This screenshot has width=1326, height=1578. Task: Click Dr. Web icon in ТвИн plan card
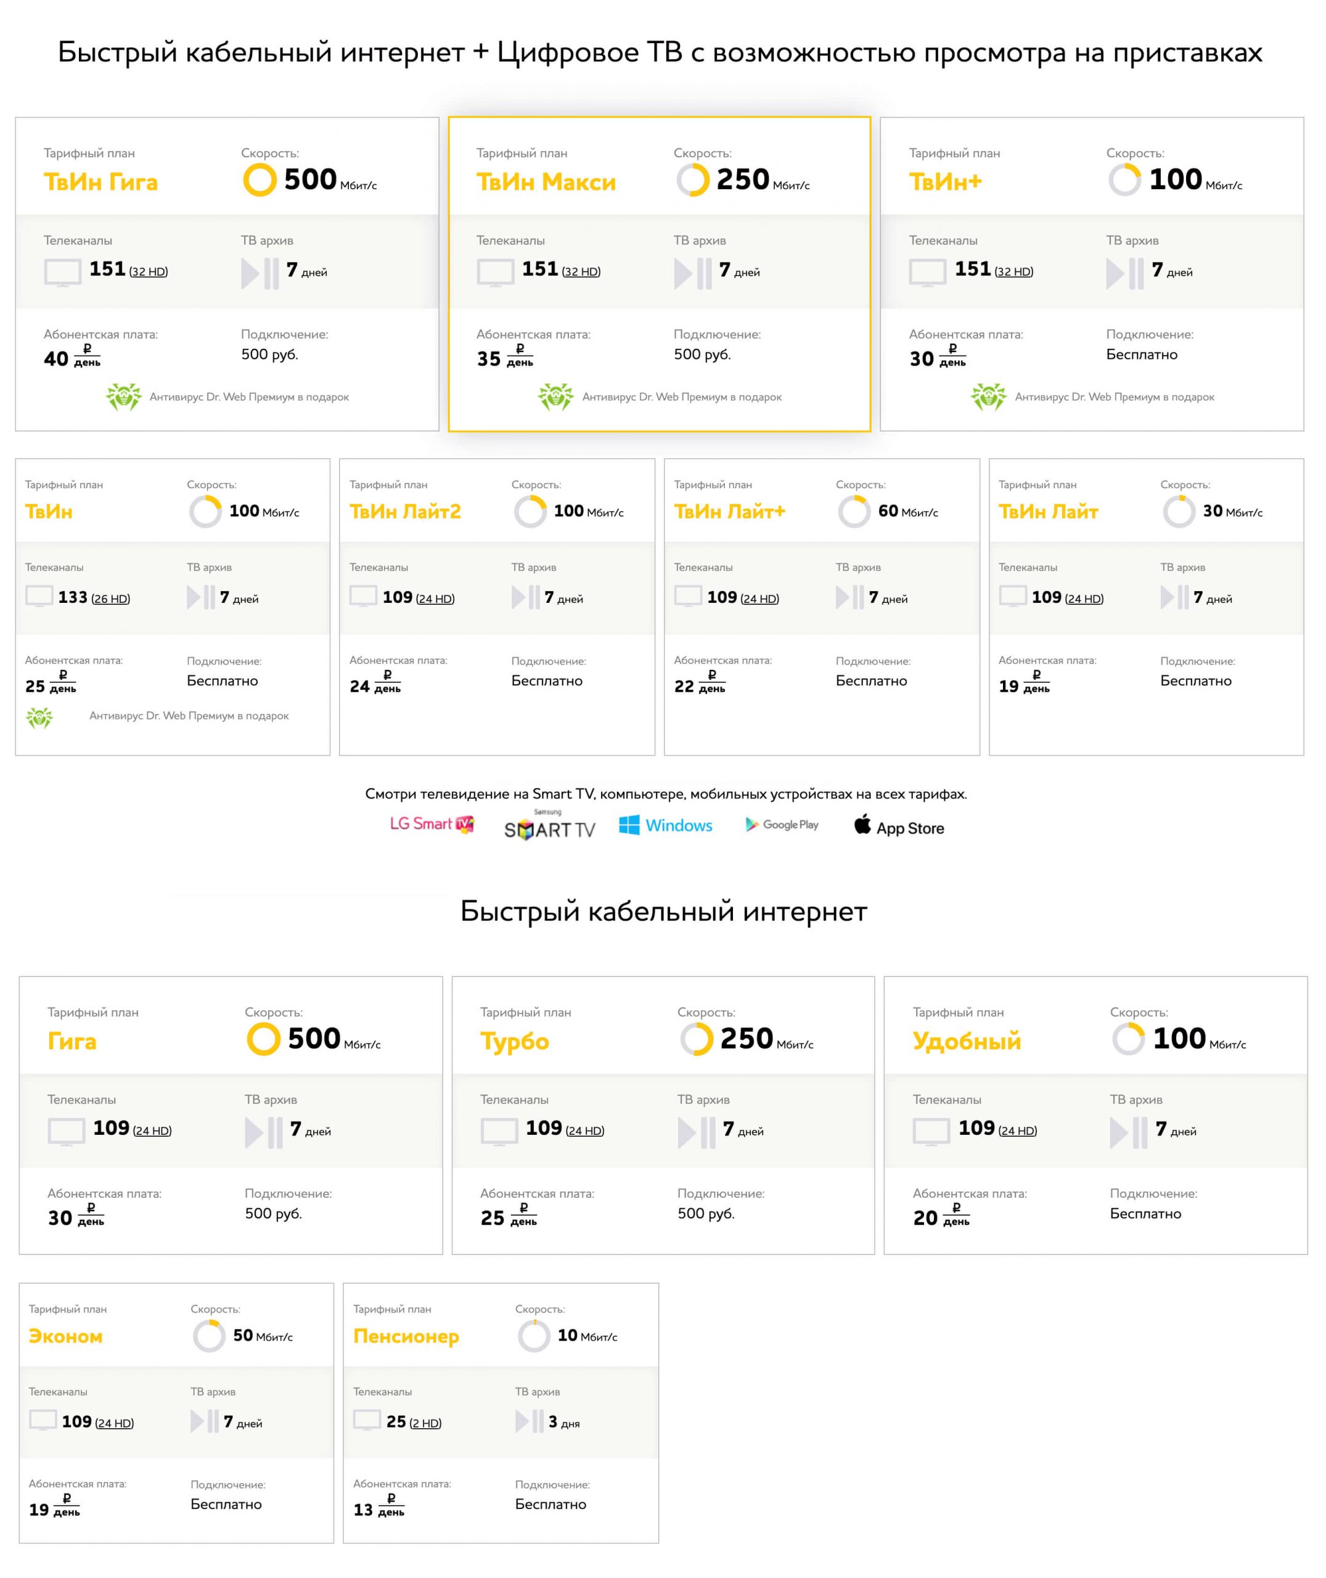[39, 717]
